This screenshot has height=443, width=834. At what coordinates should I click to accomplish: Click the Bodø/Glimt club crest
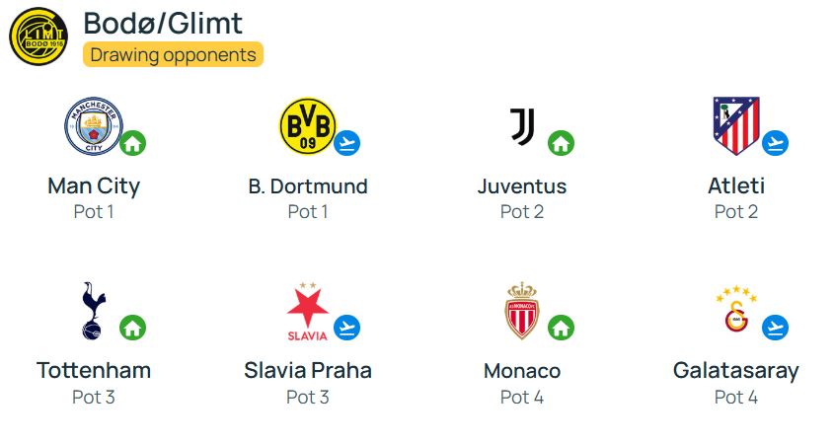click(x=38, y=37)
